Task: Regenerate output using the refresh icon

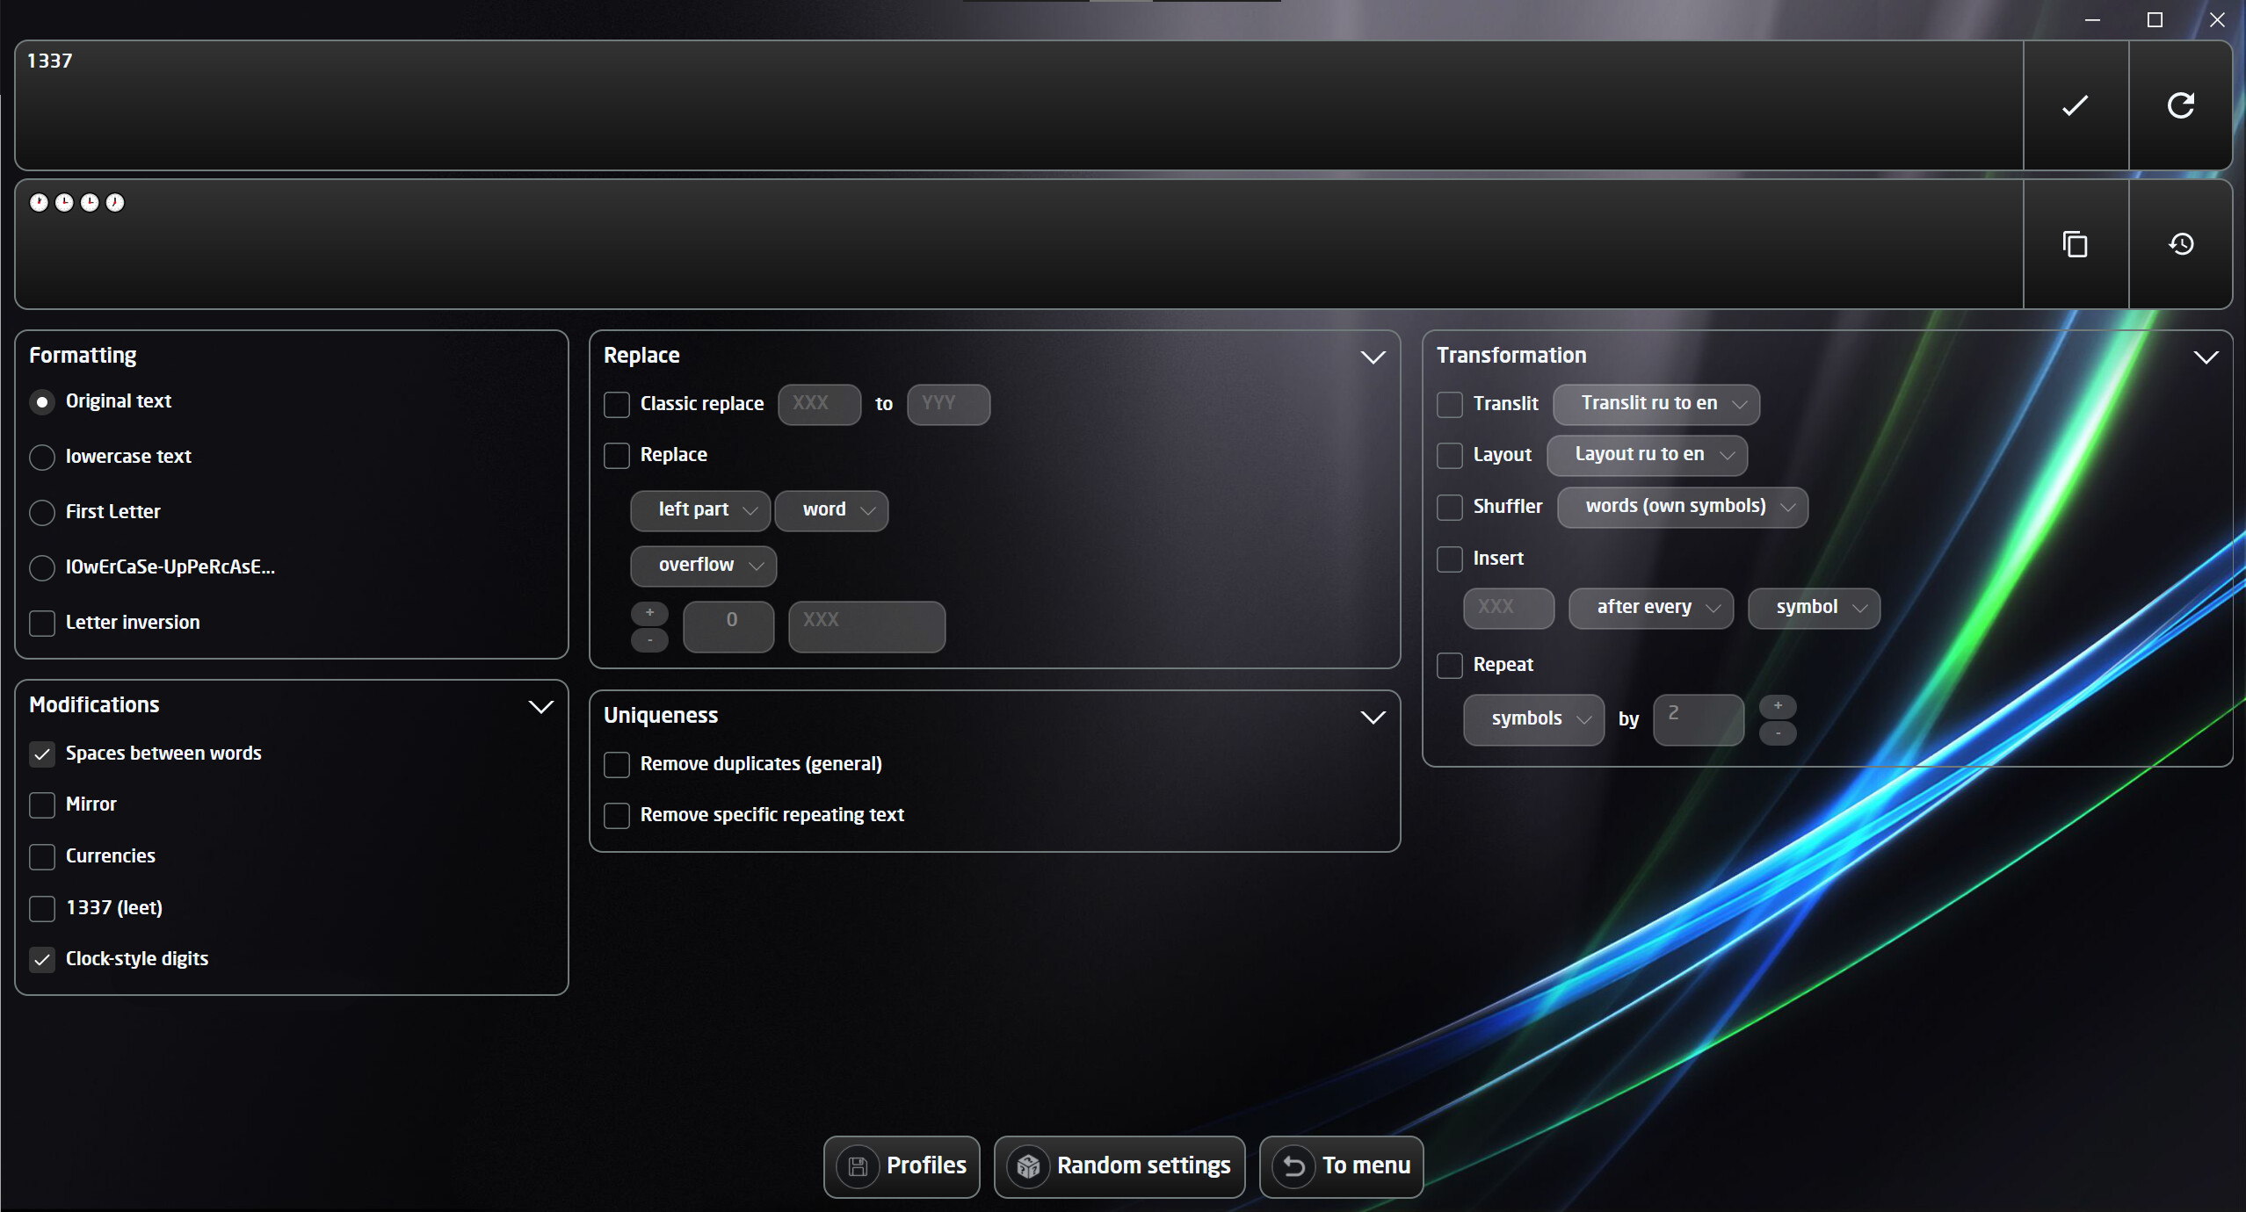Action: pos(2181,105)
